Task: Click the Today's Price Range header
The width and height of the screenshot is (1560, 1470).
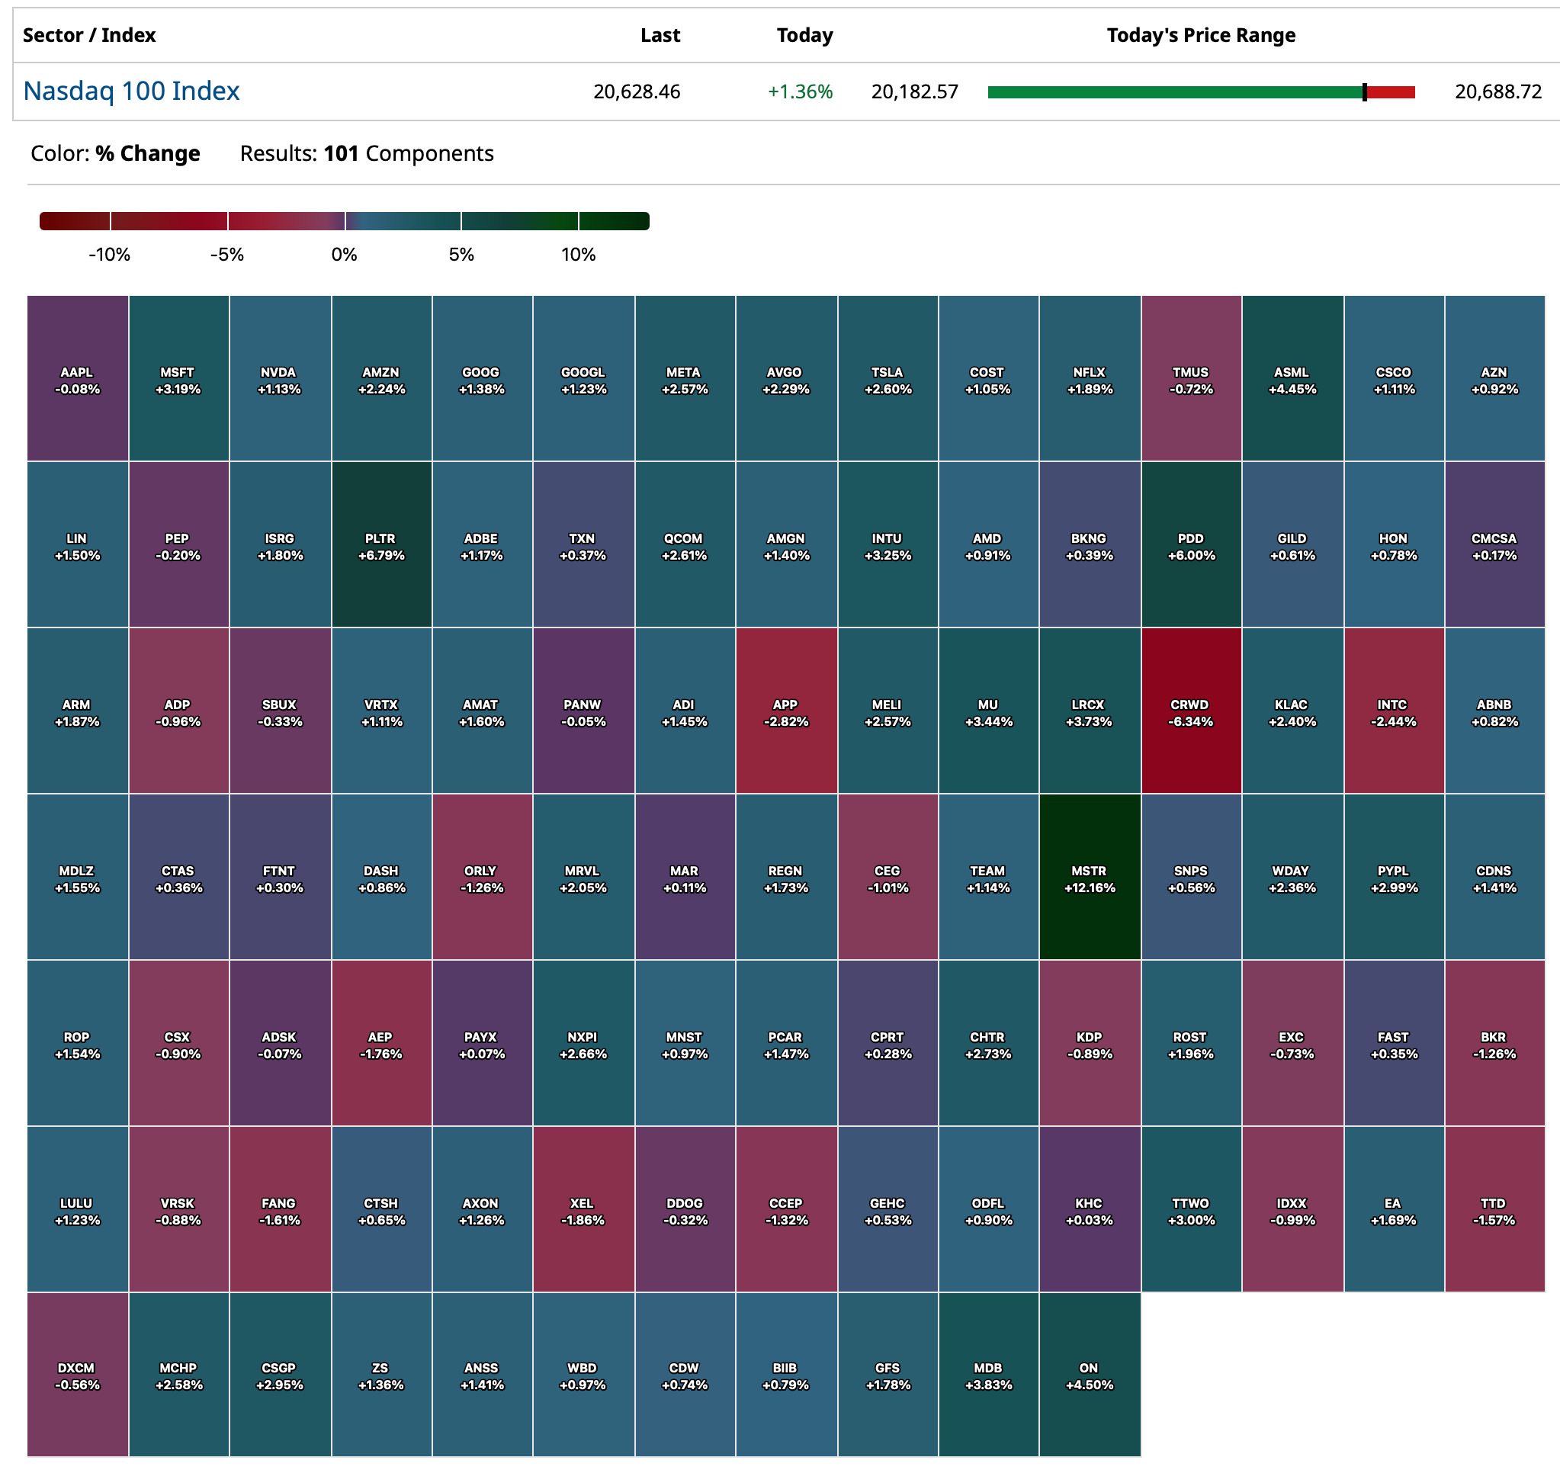Action: pyautogui.click(x=1201, y=35)
